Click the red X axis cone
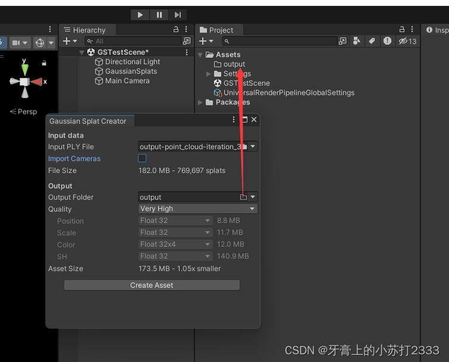This screenshot has height=362, width=449. pyautogui.click(x=36, y=82)
